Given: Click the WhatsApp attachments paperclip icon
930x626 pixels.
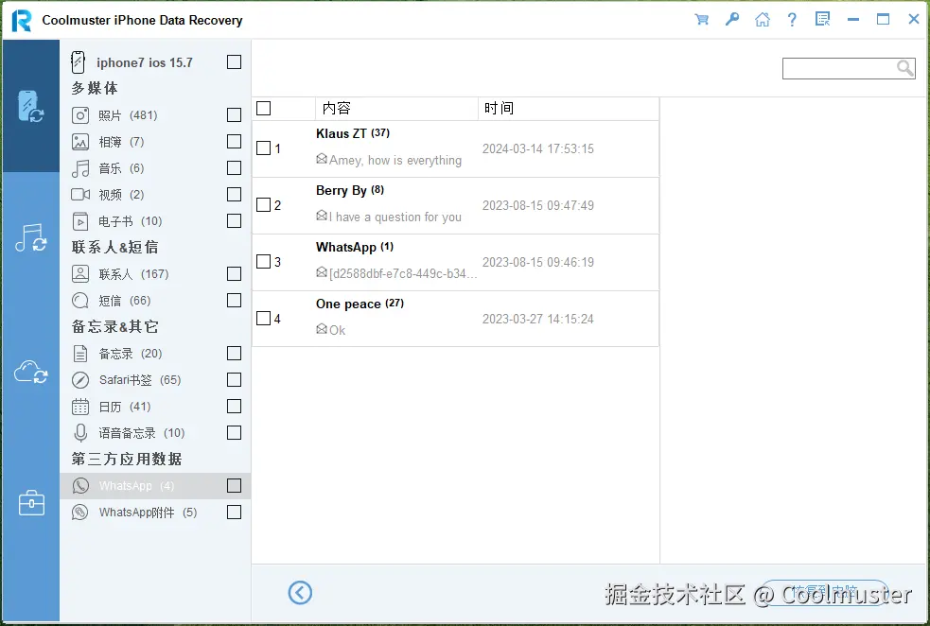Looking at the screenshot, I should pyautogui.click(x=80, y=513).
